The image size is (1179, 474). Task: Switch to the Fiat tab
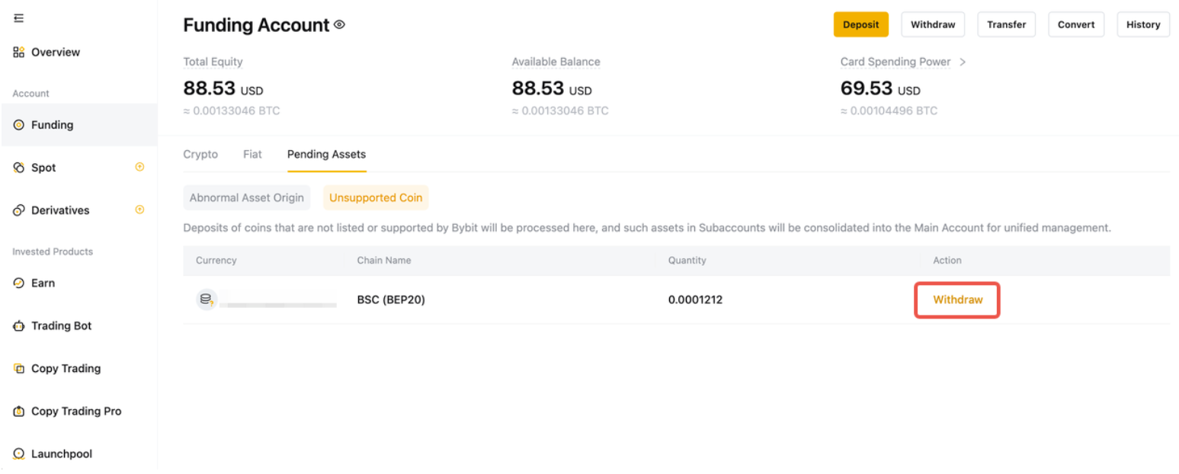tap(252, 154)
